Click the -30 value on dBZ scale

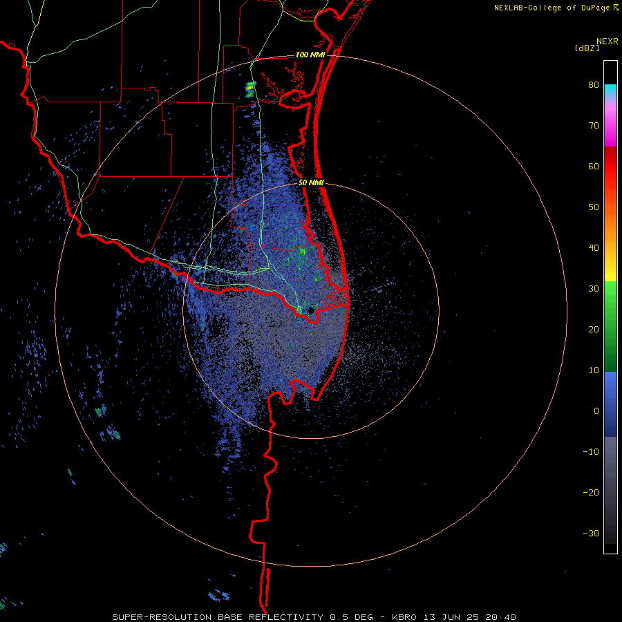tap(591, 534)
